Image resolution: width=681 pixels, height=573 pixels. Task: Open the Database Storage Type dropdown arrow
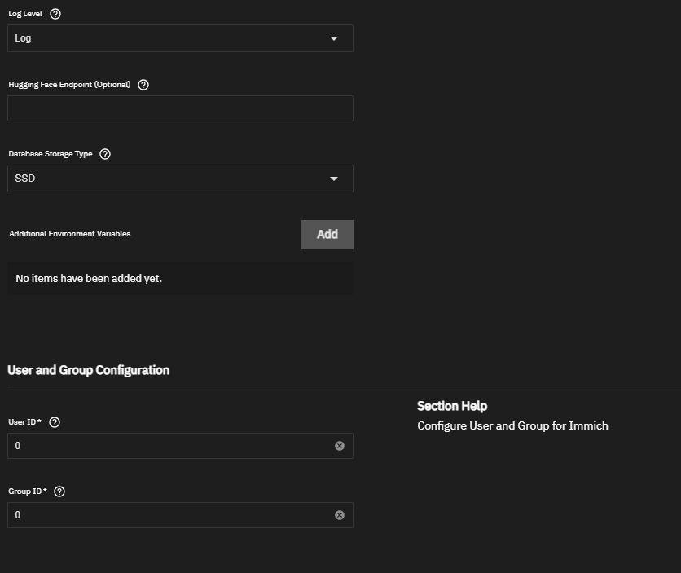click(333, 179)
